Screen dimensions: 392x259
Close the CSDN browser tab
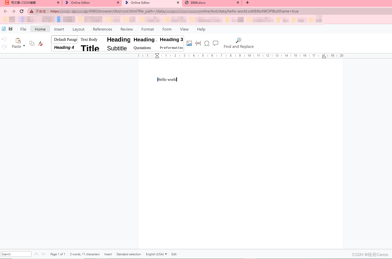pos(58,3)
